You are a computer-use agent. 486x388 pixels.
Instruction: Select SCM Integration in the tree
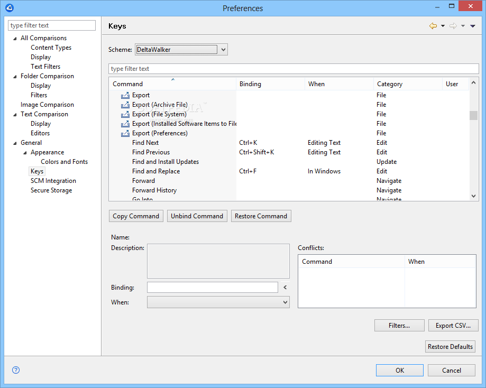[53, 181]
